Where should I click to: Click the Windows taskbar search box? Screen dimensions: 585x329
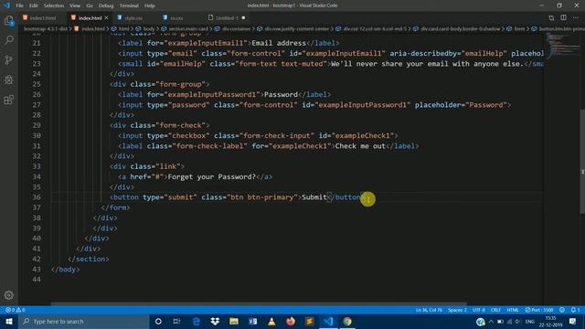84,321
